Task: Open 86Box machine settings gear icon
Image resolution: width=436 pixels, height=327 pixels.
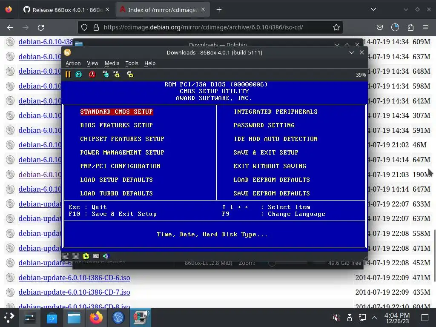Action: (130, 74)
